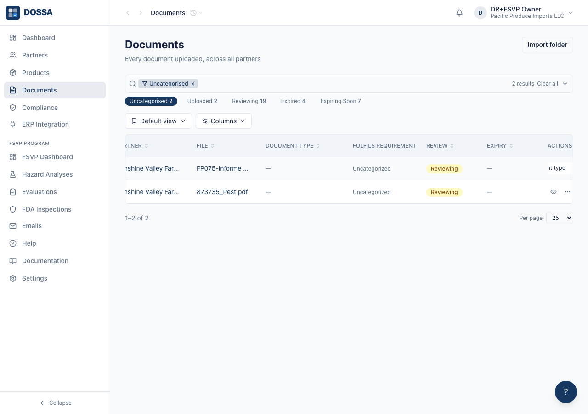Open notifications bell
588x414 pixels.
coord(459,13)
